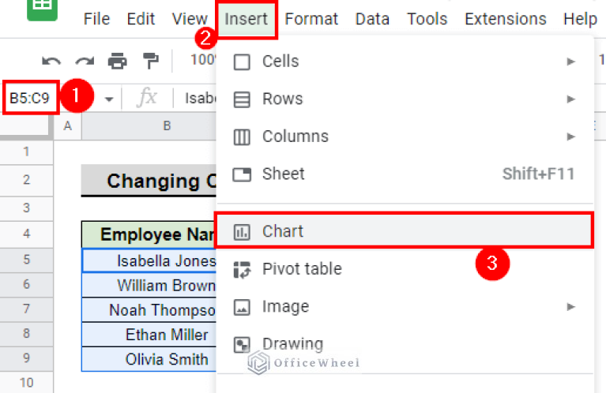606x393 pixels.
Task: Click the Isabella Jones cell
Action: [x=149, y=260]
